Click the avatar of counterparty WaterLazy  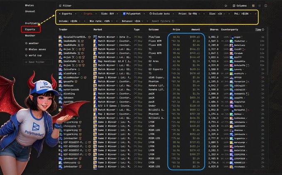pyautogui.click(x=231, y=45)
